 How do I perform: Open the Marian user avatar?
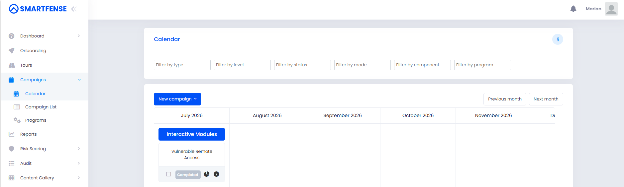point(611,9)
